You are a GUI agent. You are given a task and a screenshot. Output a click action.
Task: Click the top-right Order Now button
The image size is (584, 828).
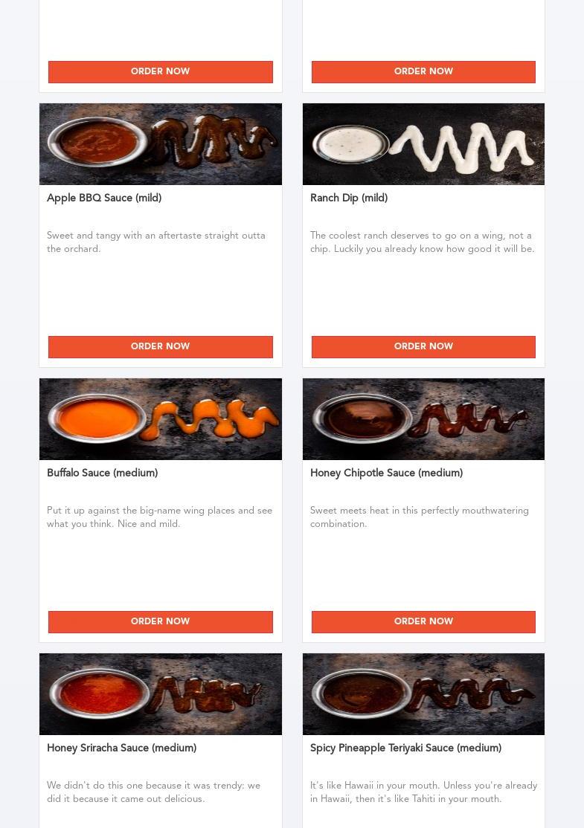pos(423,72)
